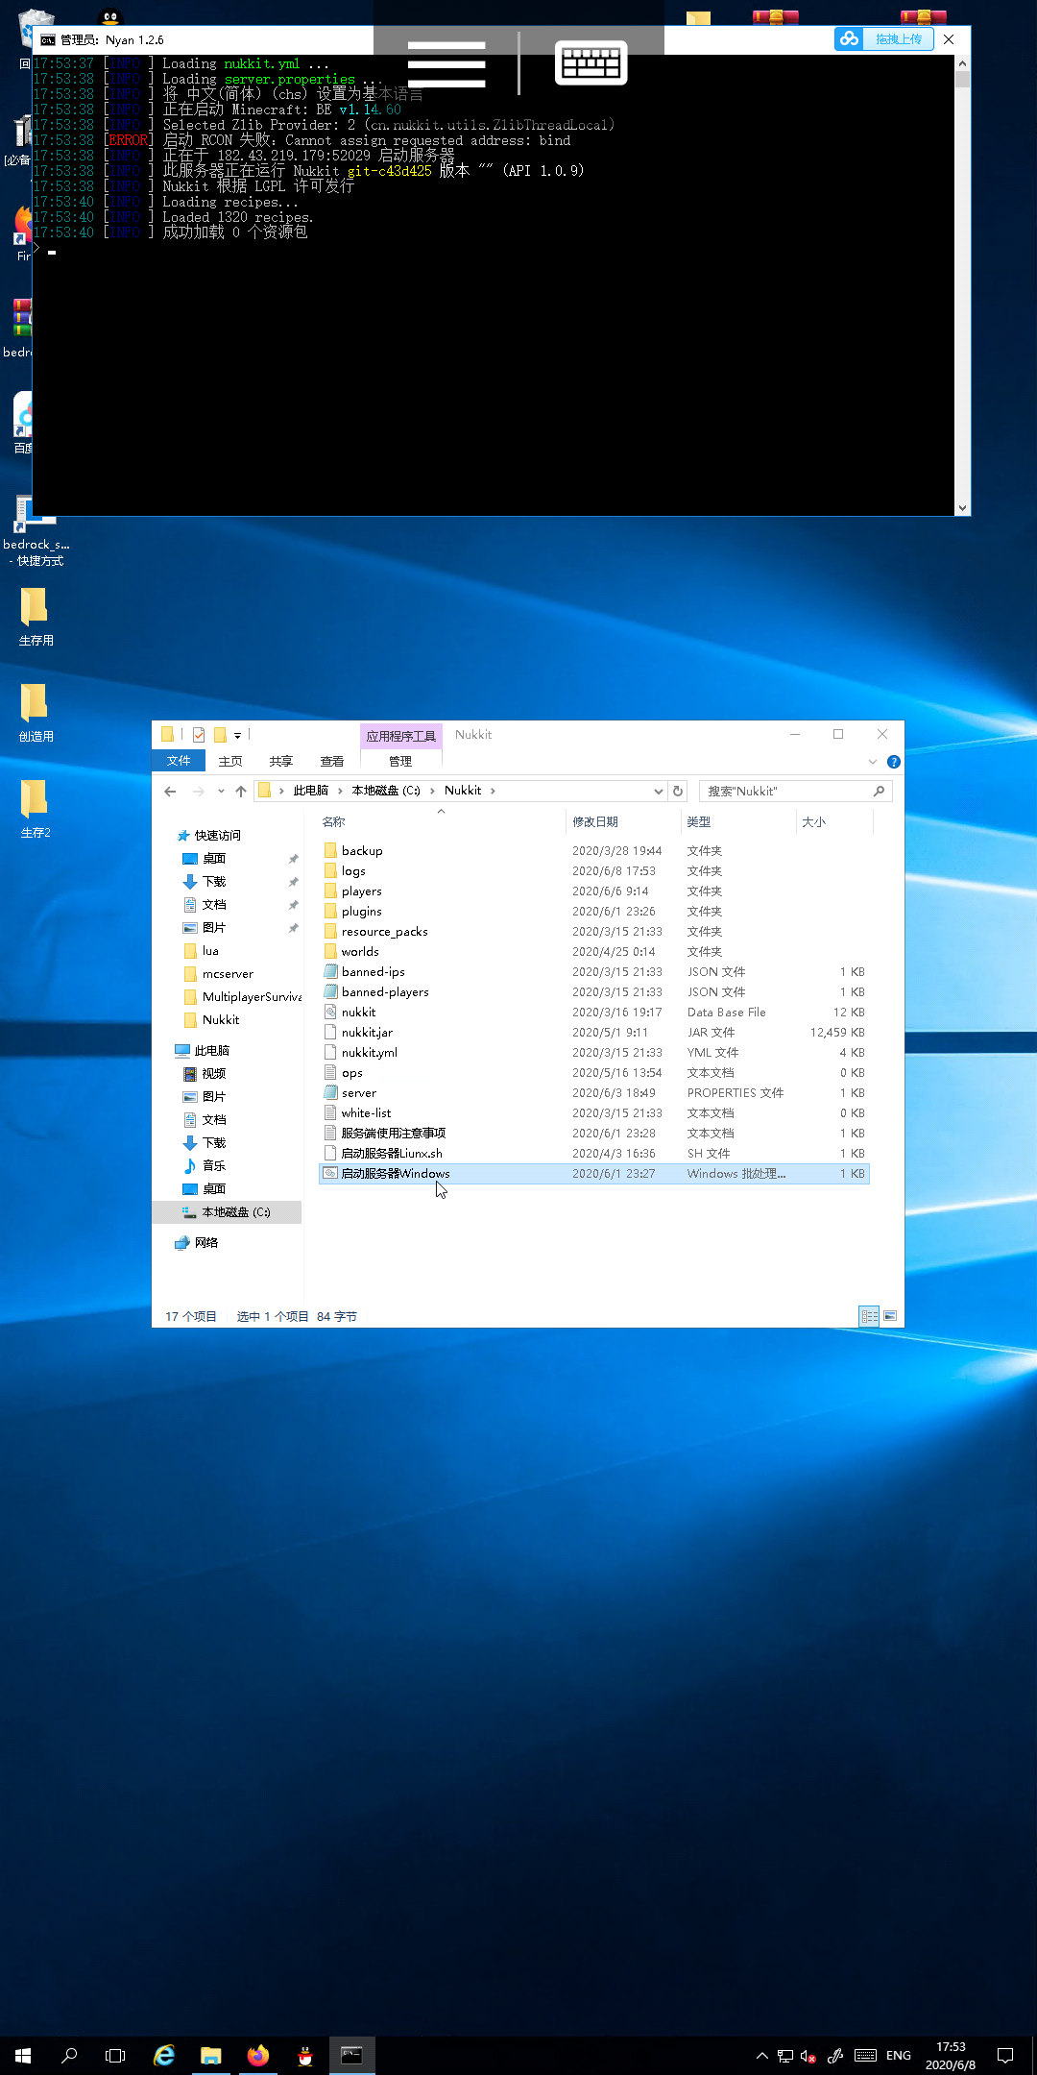The width and height of the screenshot is (1037, 2075).
Task: Click the console scrollbar down arrow
Action: point(962,508)
